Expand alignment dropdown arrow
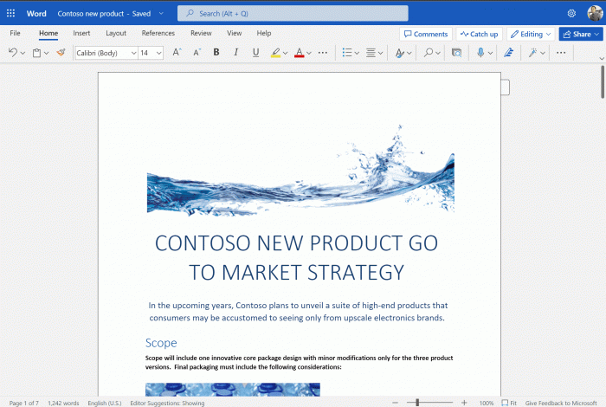Image resolution: width=606 pixels, height=407 pixels. [x=380, y=53]
